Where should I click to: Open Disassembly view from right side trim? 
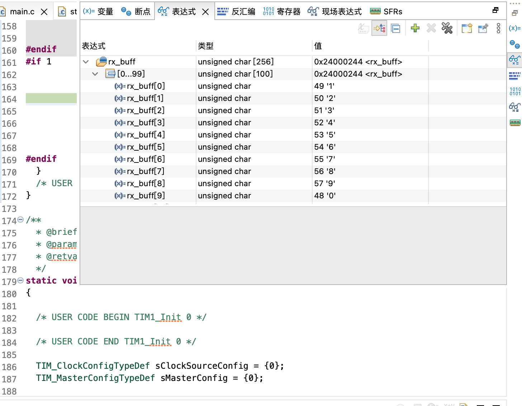click(514, 76)
